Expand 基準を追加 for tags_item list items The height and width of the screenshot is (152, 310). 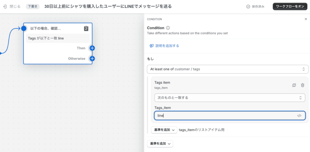164,130
